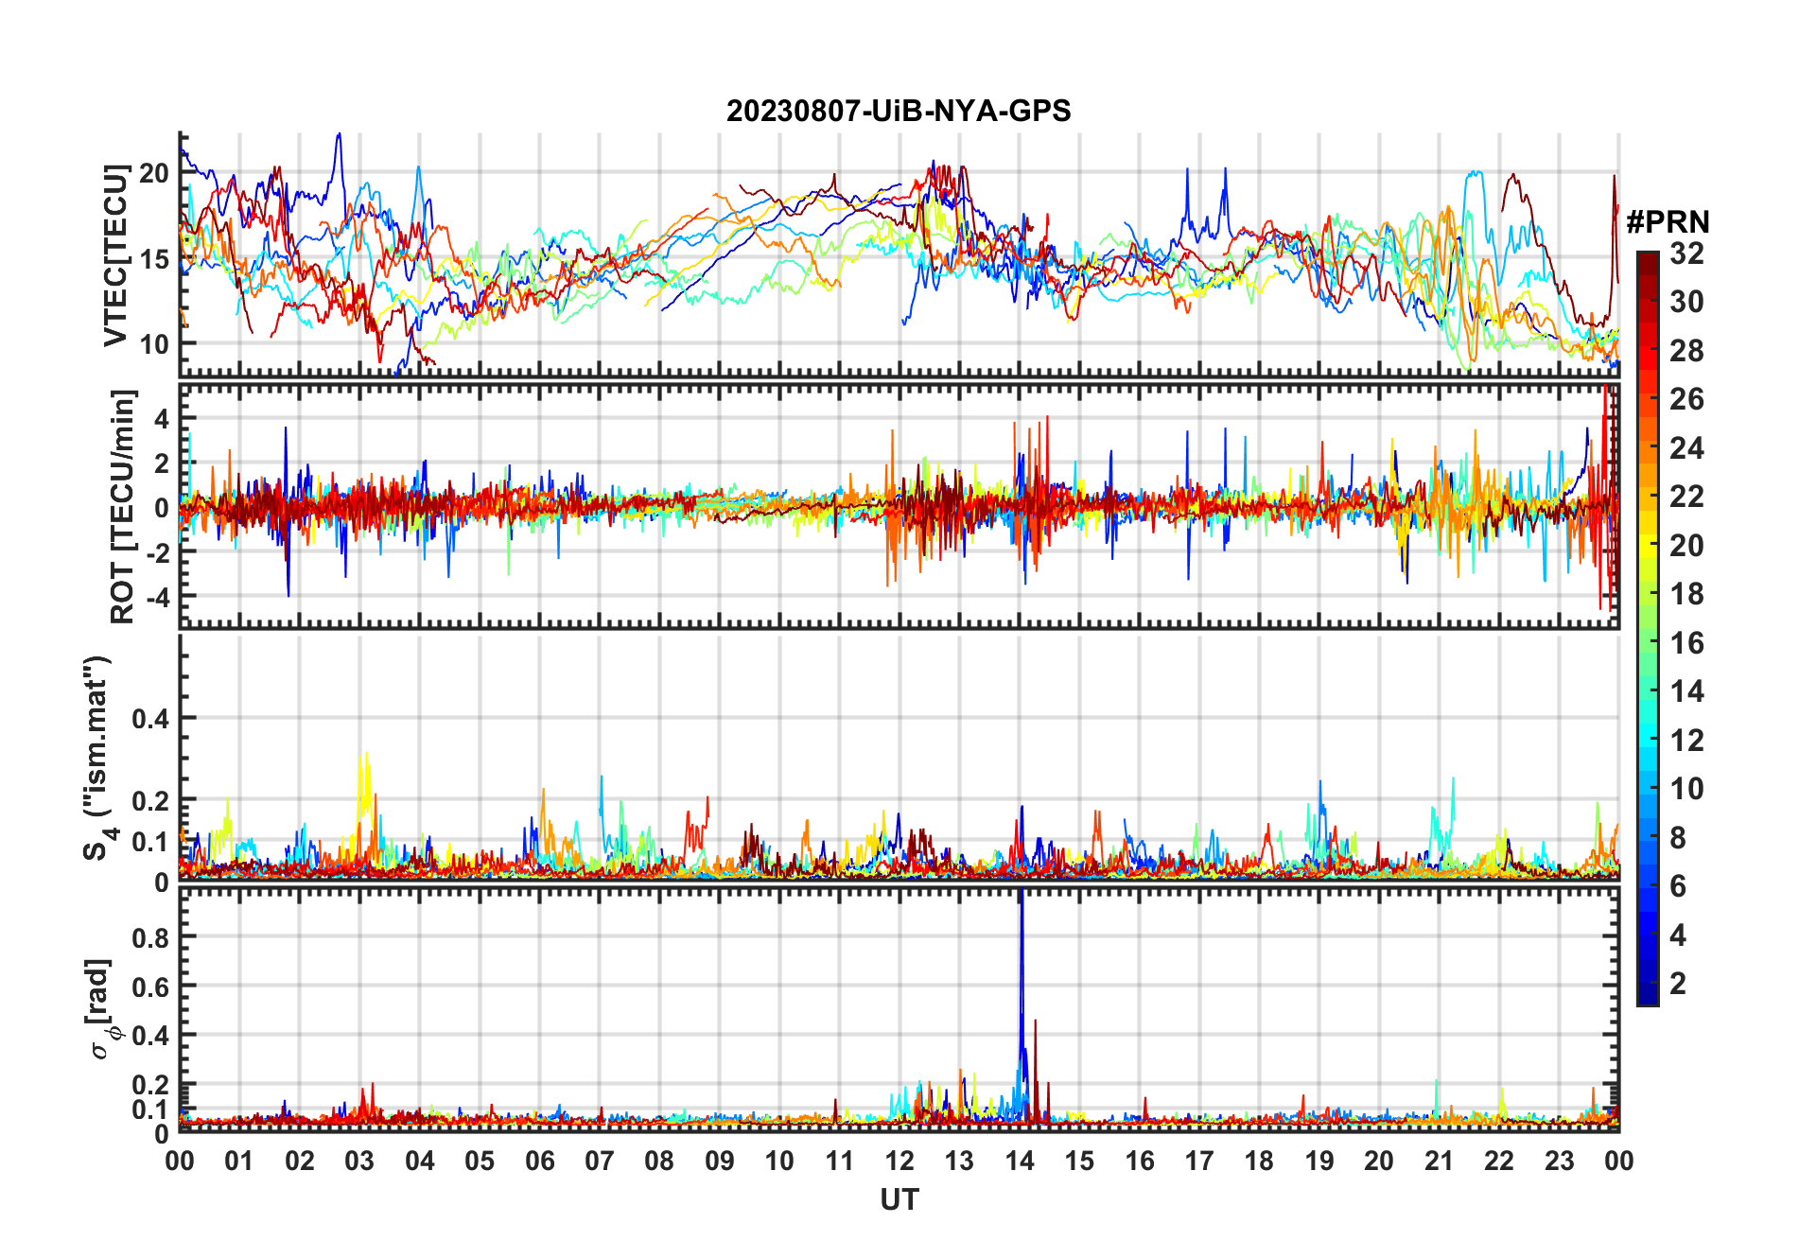This screenshot has width=1799, height=1258.
Task: Click the plot title 20230807-UiB-NYA-GPS
Action: pyautogui.click(x=899, y=111)
